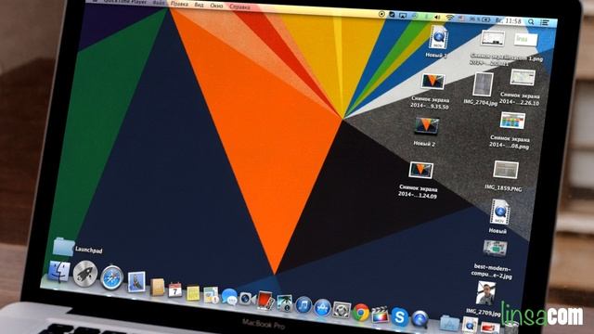Open System Preferences gear icon in Dock

pos(342,310)
